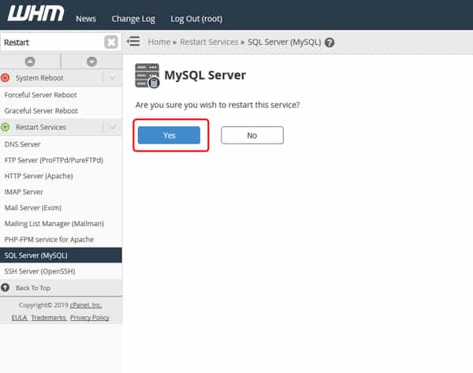Collapse the Restart Services section chevron

(x=112, y=127)
